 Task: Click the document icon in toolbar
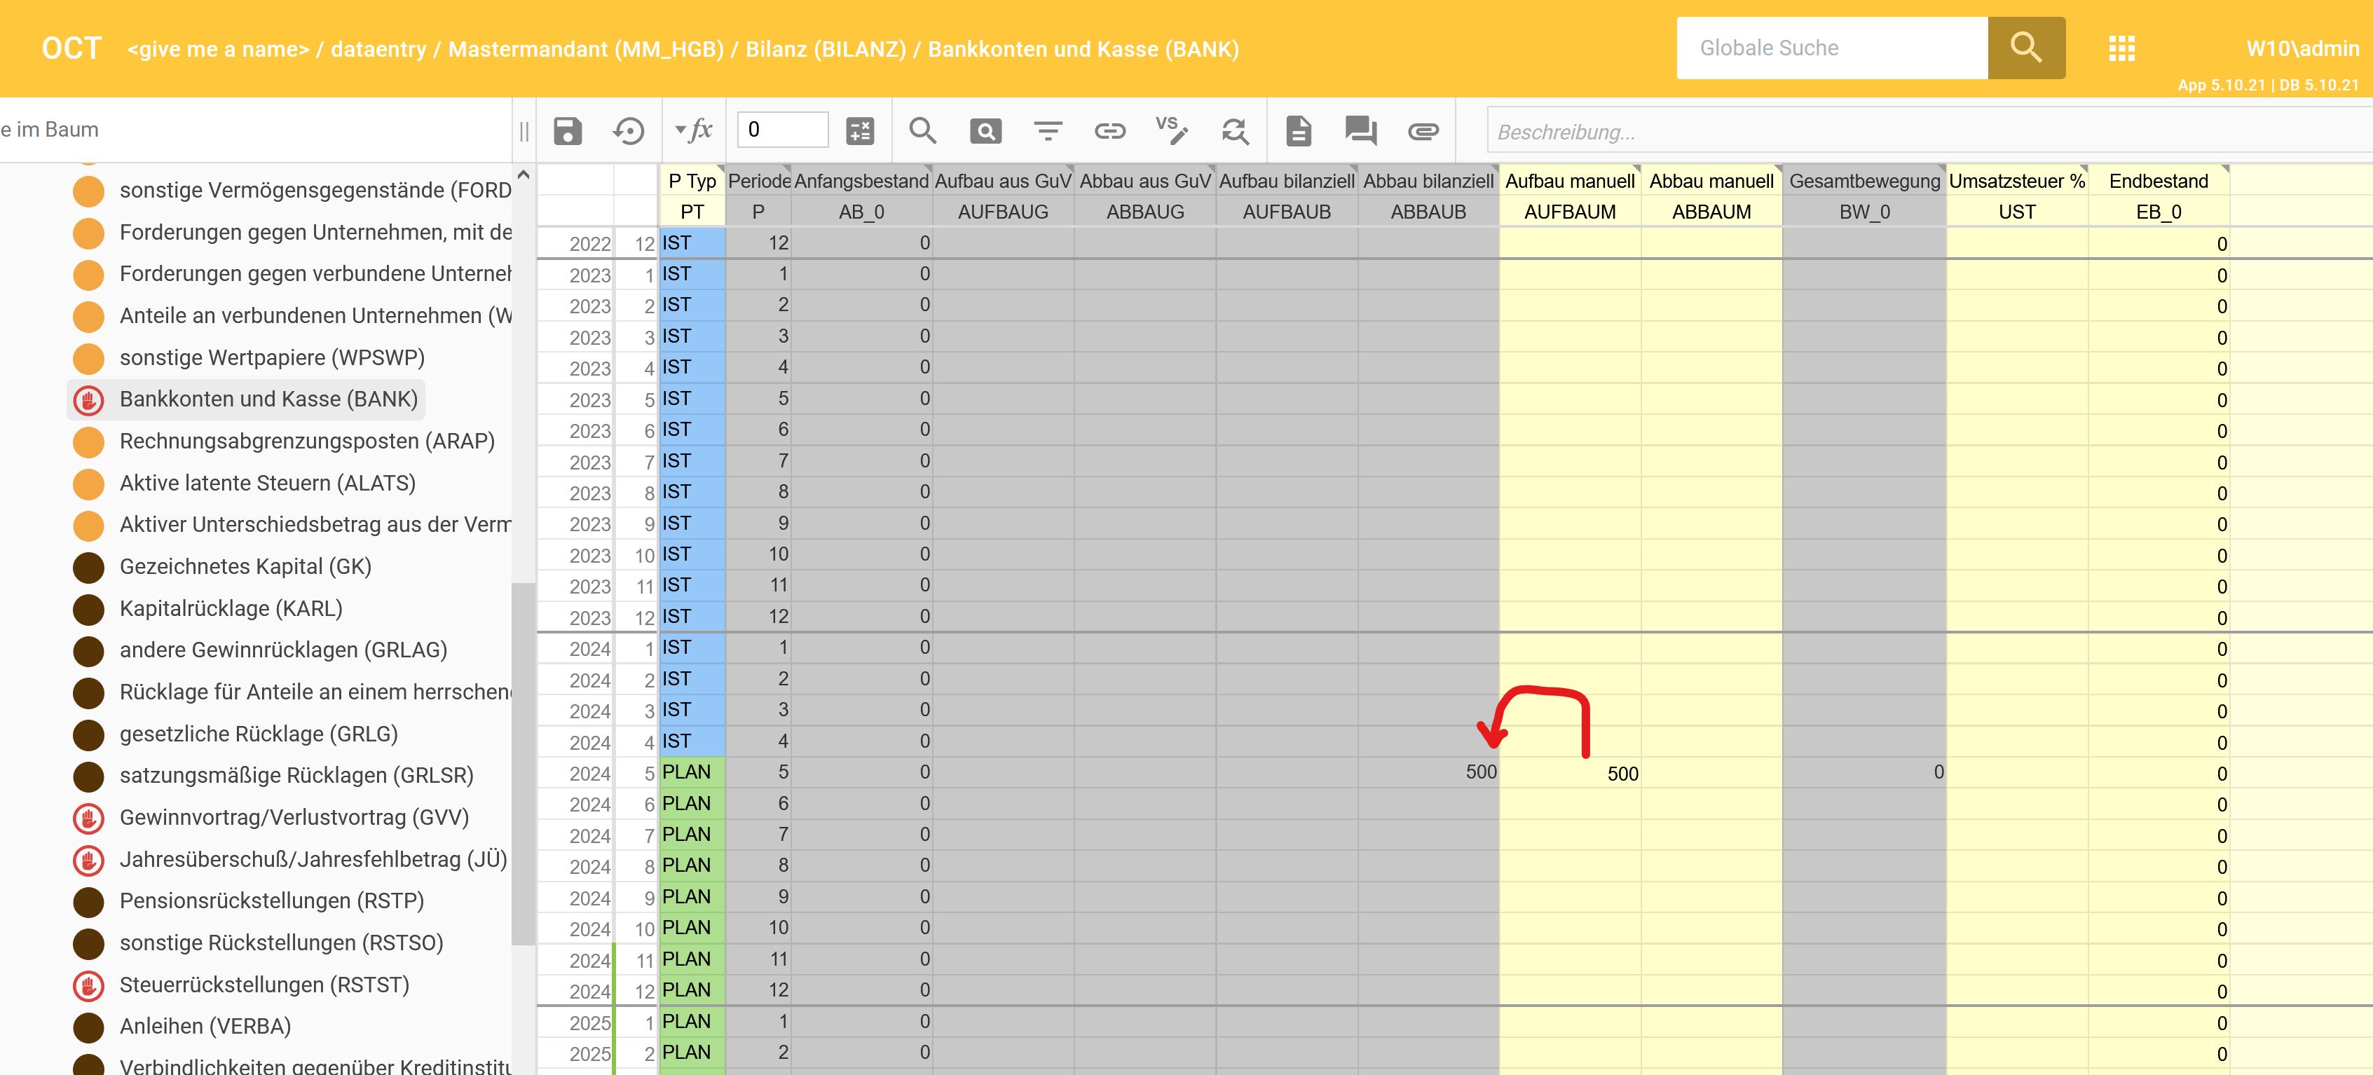click(1298, 131)
